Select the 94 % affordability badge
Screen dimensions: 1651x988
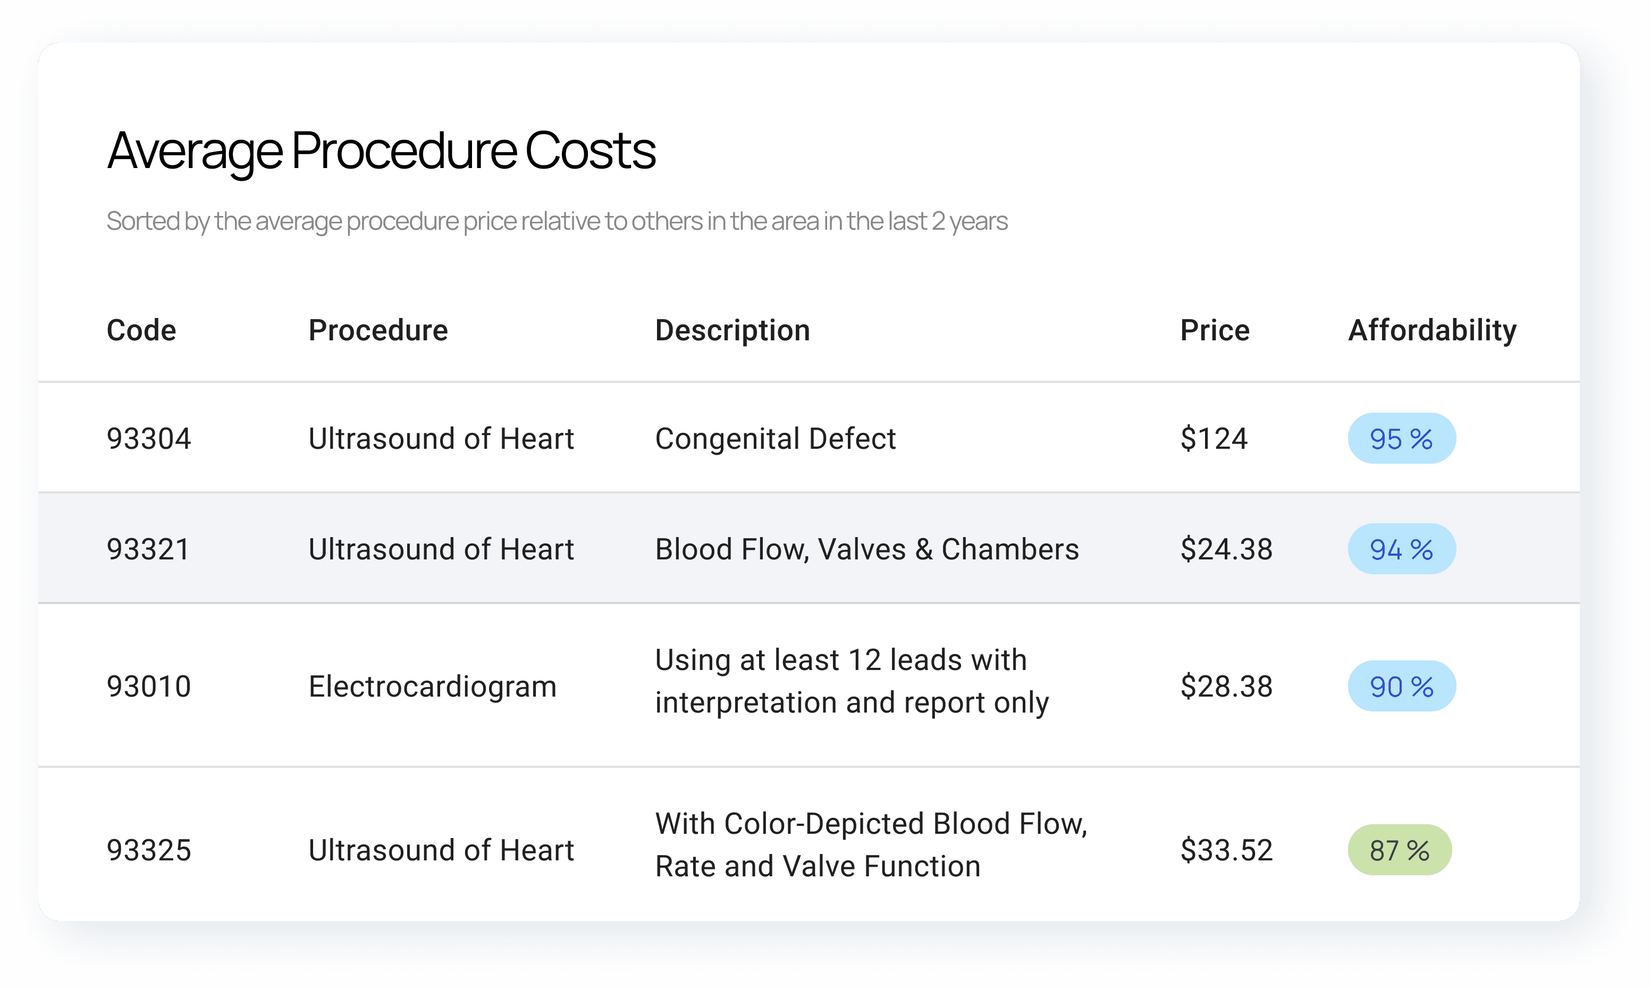[x=1402, y=549]
